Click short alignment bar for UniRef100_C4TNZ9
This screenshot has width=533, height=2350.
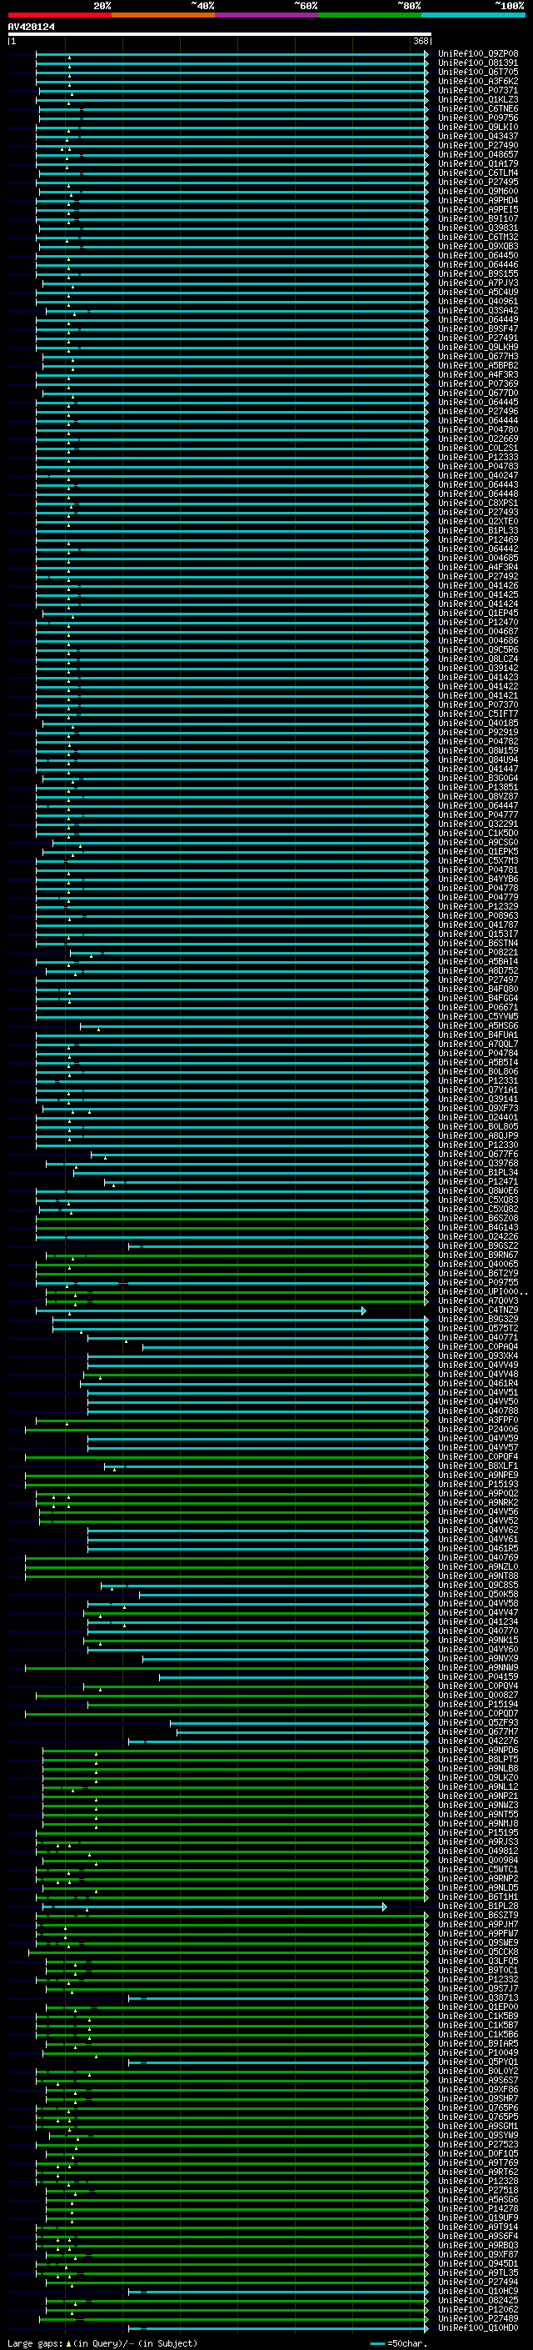pyautogui.click(x=201, y=1311)
